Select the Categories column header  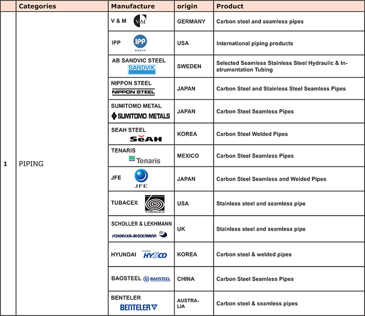(38, 6)
